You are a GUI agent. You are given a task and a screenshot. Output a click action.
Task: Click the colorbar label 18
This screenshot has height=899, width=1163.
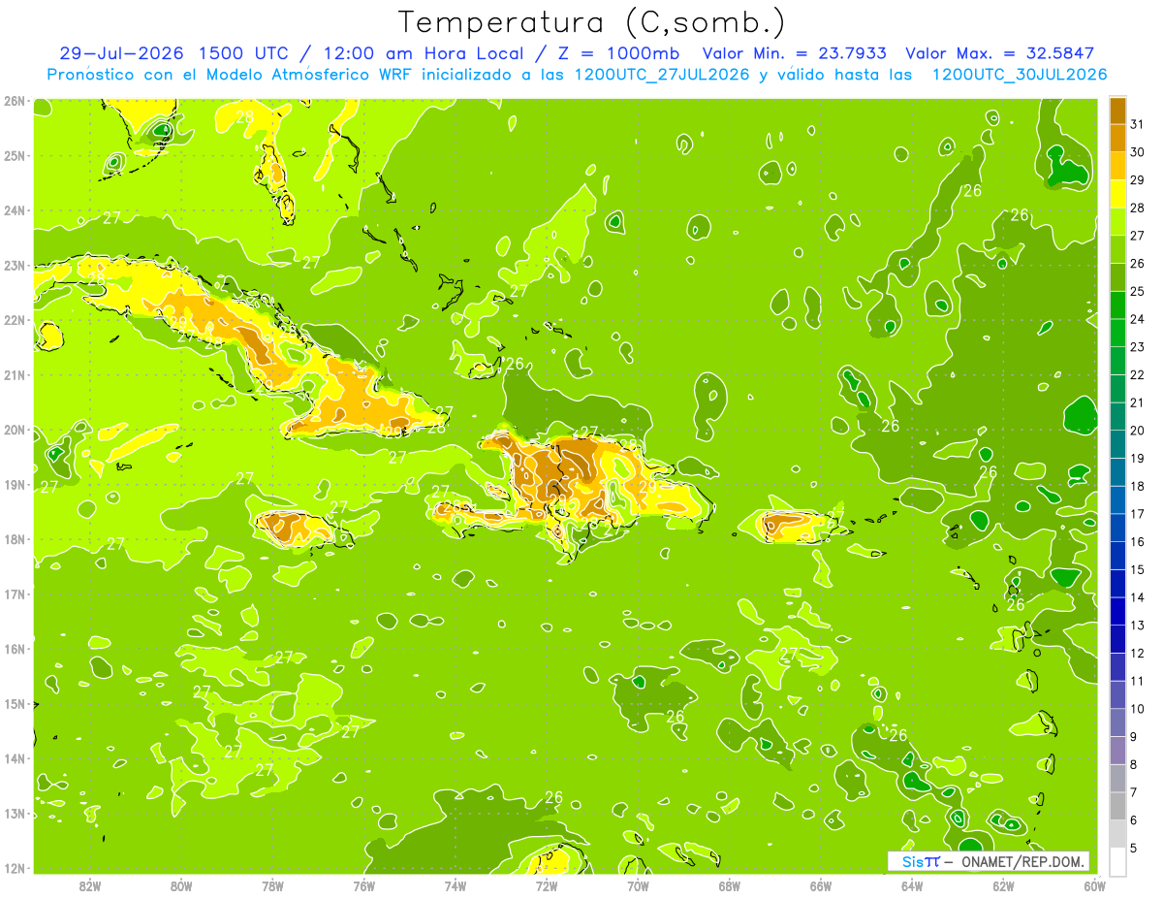pos(1138,486)
